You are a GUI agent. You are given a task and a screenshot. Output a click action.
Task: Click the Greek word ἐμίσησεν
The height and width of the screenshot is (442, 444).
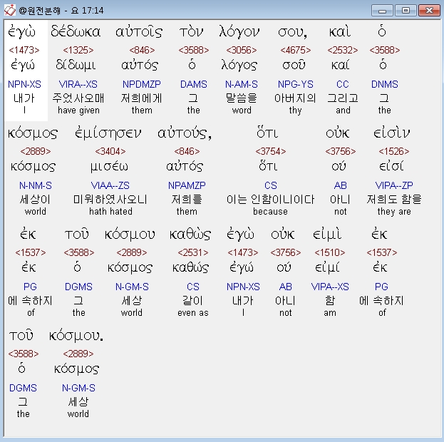tap(108, 133)
